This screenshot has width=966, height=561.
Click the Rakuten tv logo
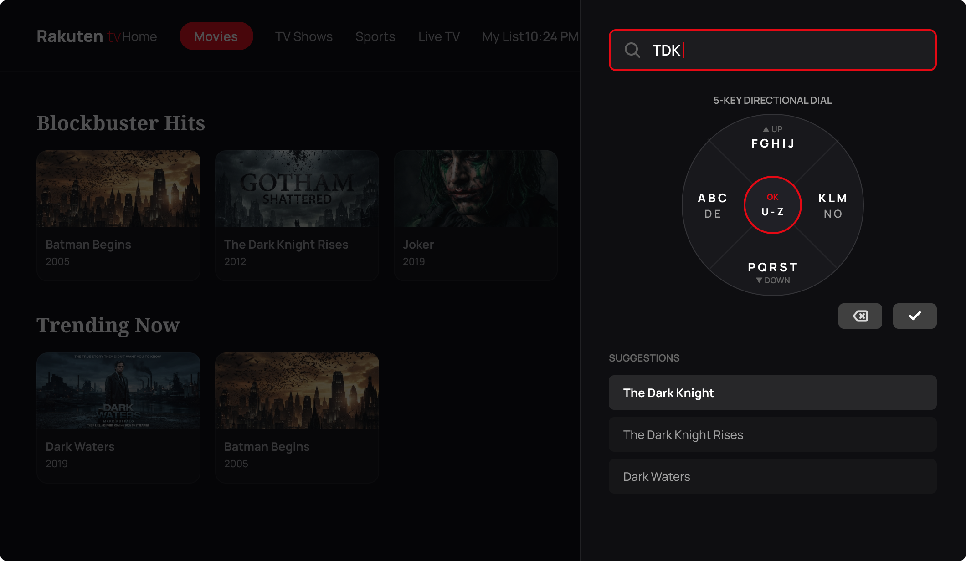pos(79,36)
